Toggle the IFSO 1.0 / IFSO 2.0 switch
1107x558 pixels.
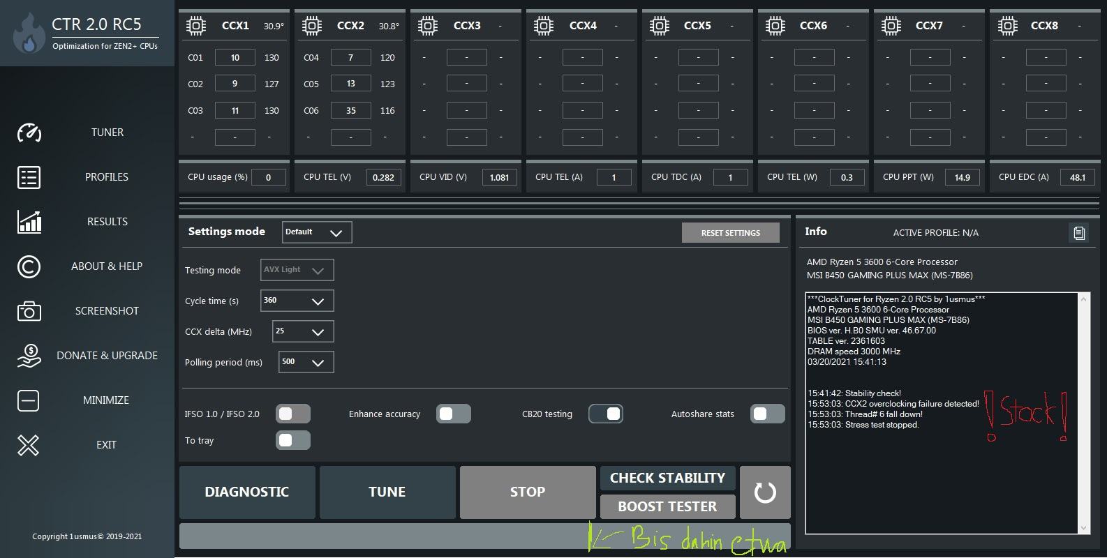293,414
